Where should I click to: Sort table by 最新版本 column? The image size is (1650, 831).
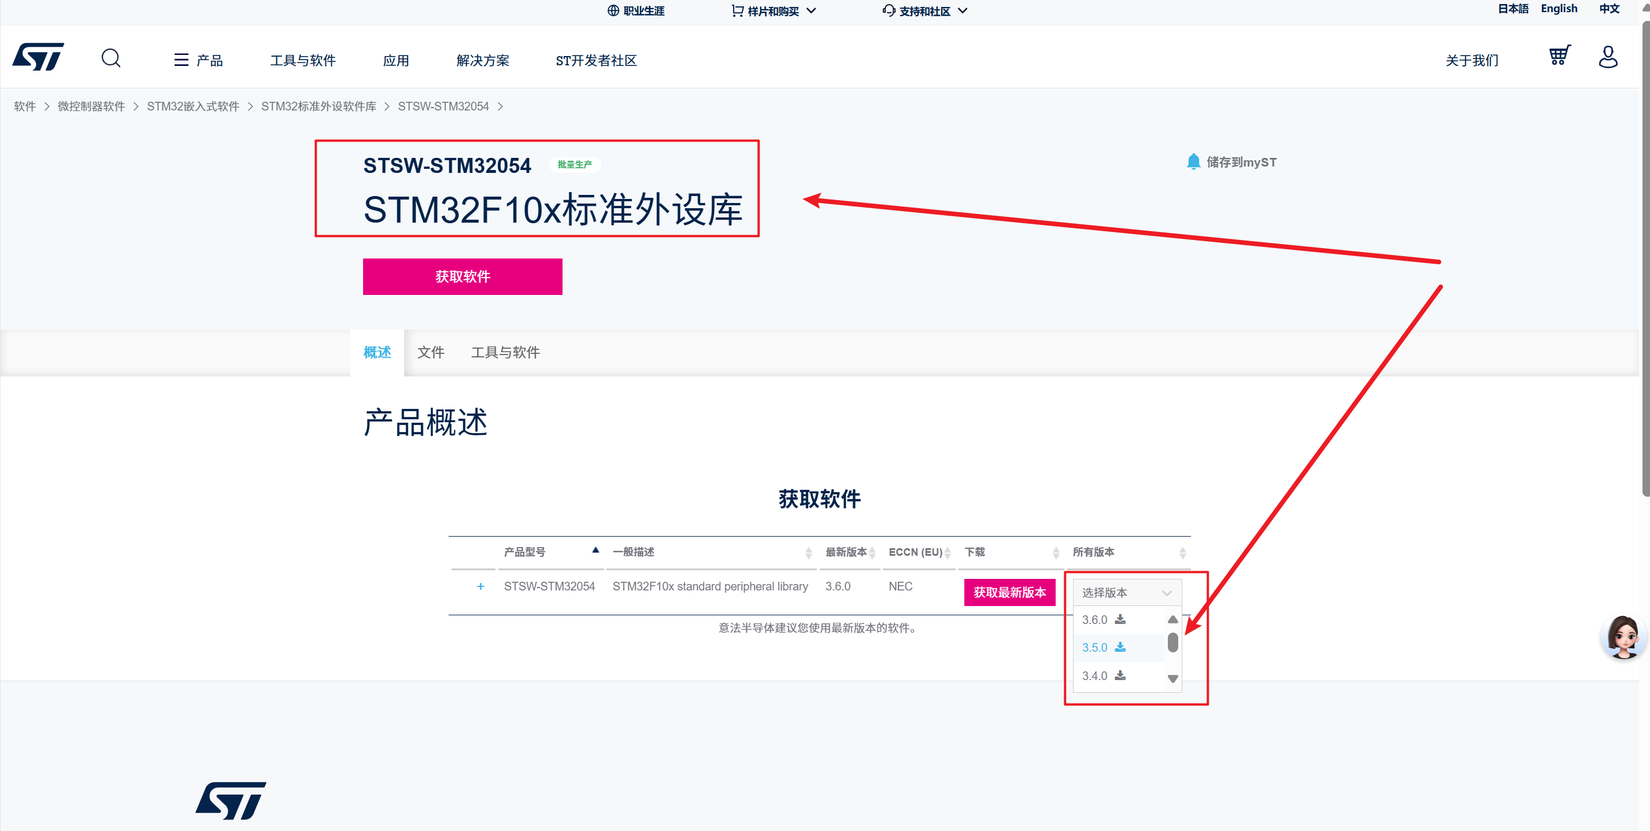(849, 552)
